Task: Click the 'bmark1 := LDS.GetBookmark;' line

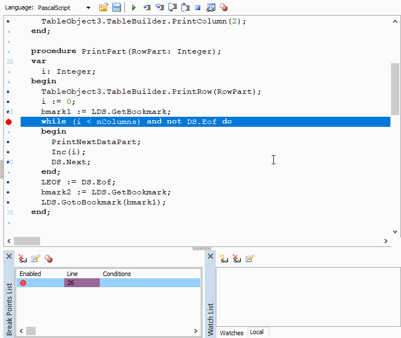Action: point(106,112)
